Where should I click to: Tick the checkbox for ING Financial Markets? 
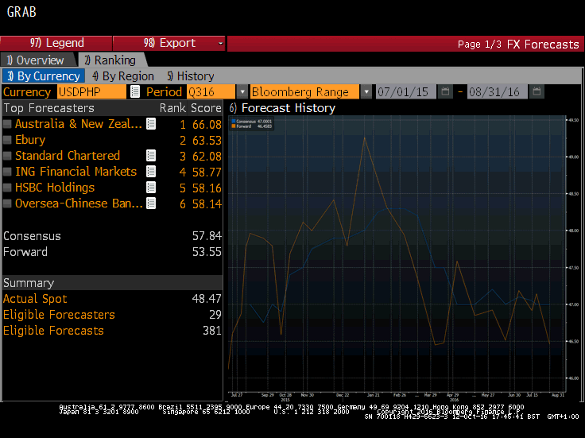click(x=7, y=172)
